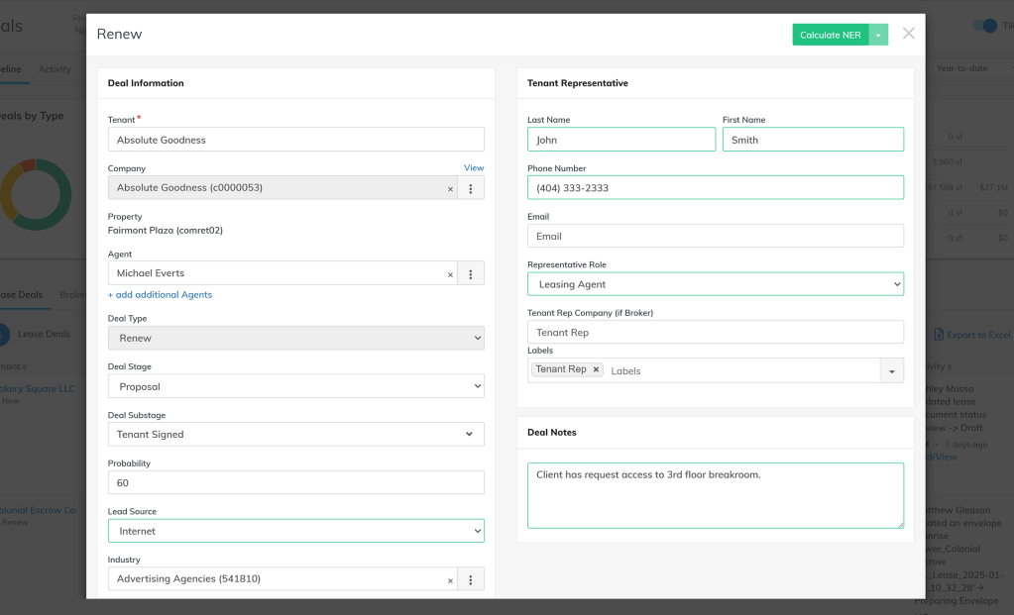This screenshot has width=1014, height=615.
Task: Clear the Company field with its x icon
Action: pos(450,188)
